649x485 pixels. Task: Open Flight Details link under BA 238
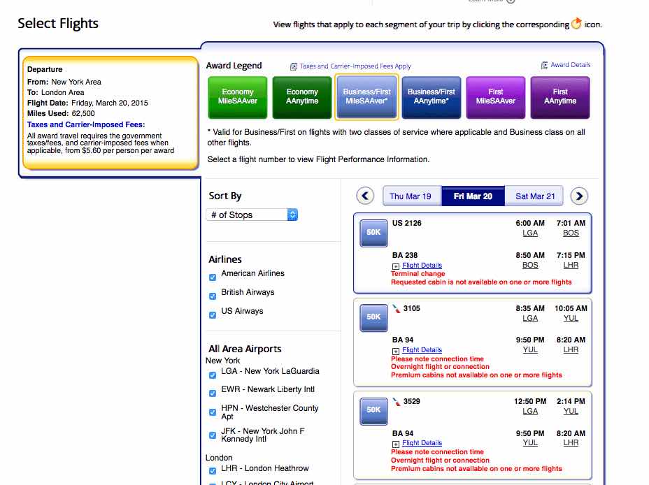pos(422,266)
